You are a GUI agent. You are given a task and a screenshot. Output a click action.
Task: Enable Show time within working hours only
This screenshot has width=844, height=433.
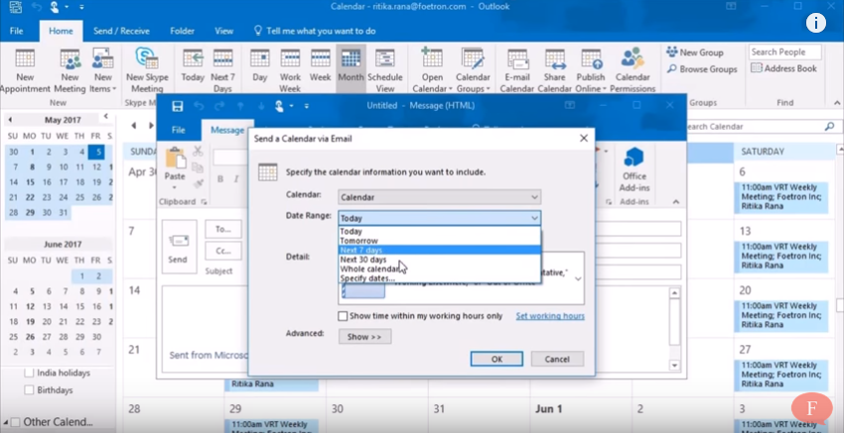(x=343, y=316)
